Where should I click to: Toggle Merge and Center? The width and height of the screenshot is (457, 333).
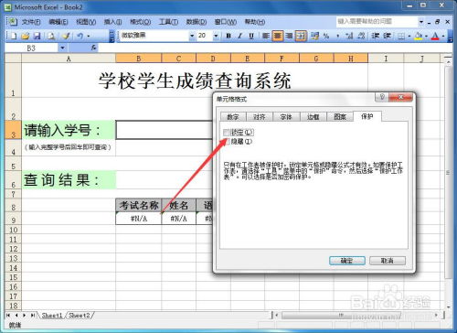[301, 36]
